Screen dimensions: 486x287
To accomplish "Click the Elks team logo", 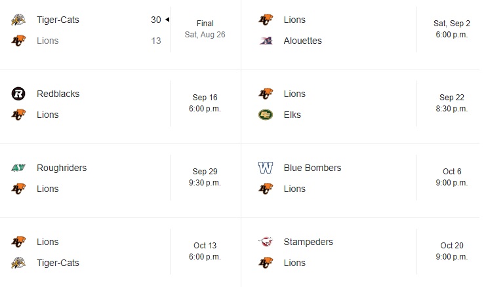I will 266,115.
